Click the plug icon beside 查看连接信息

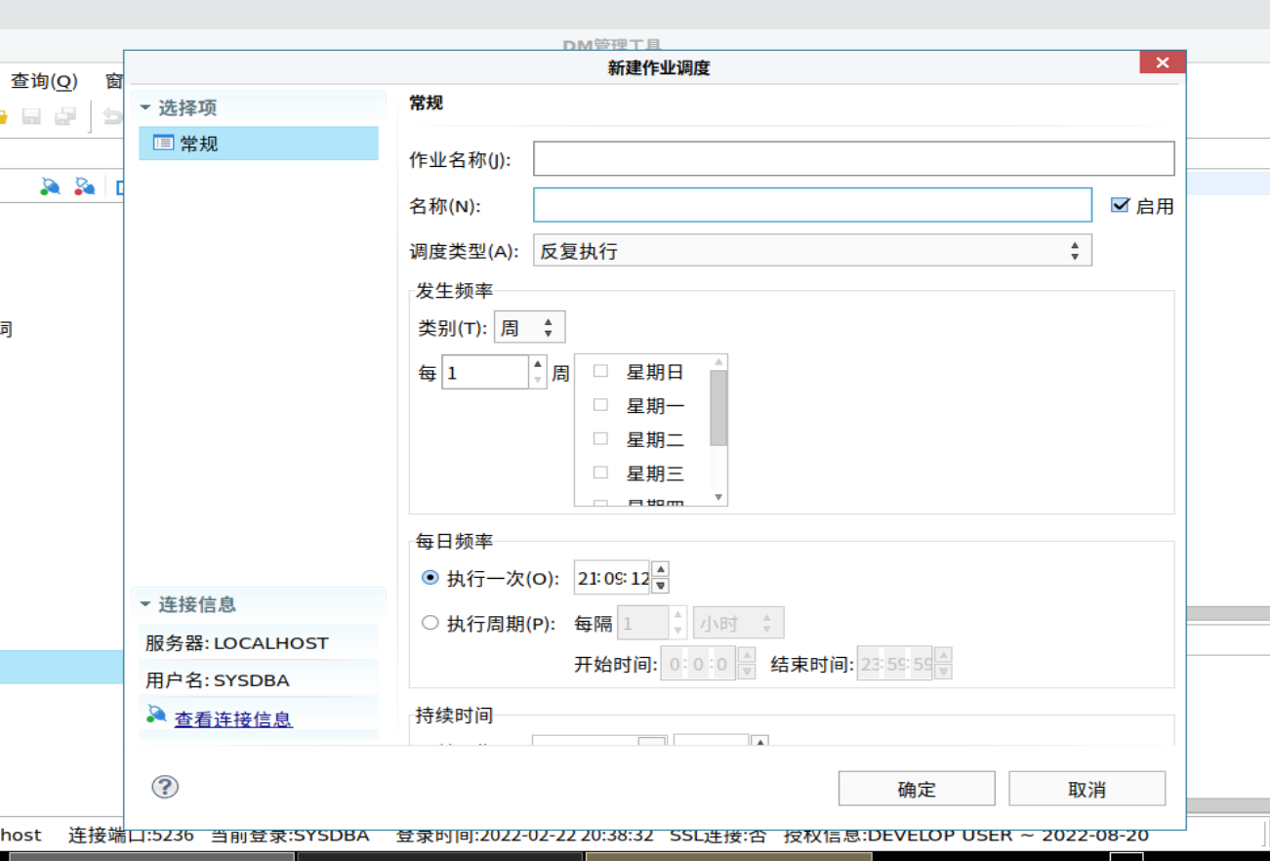click(x=156, y=715)
